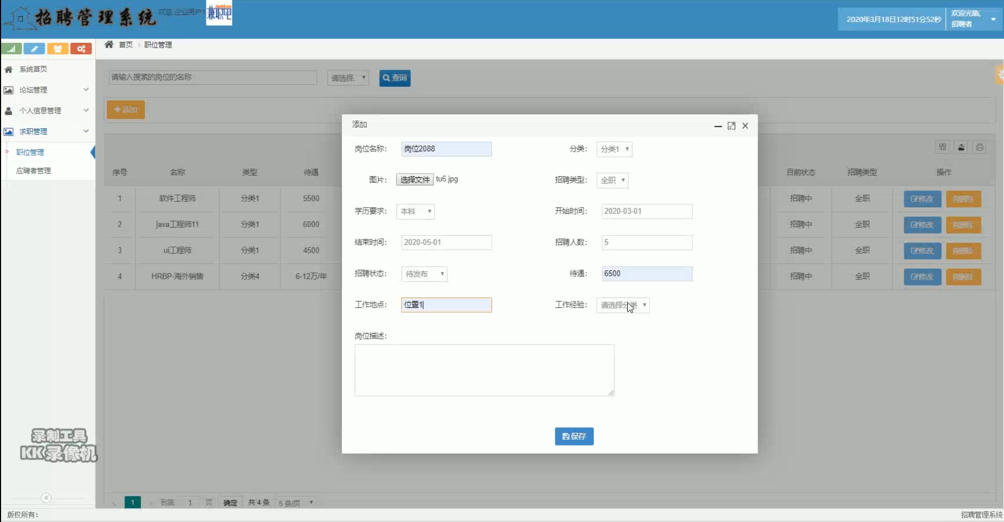
Task: Open the 学历要求 dropdown
Action: [x=415, y=212]
